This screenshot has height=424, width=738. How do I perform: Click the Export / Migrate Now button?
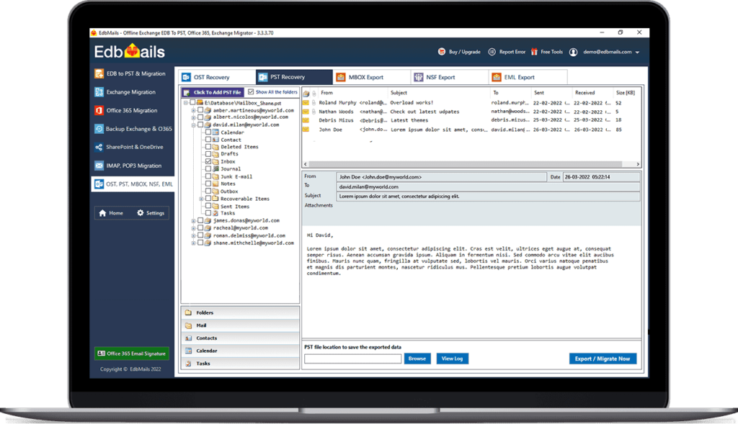pyautogui.click(x=603, y=358)
